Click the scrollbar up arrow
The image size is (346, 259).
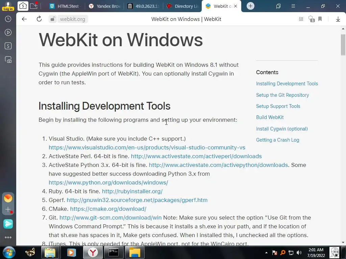click(343, 29)
